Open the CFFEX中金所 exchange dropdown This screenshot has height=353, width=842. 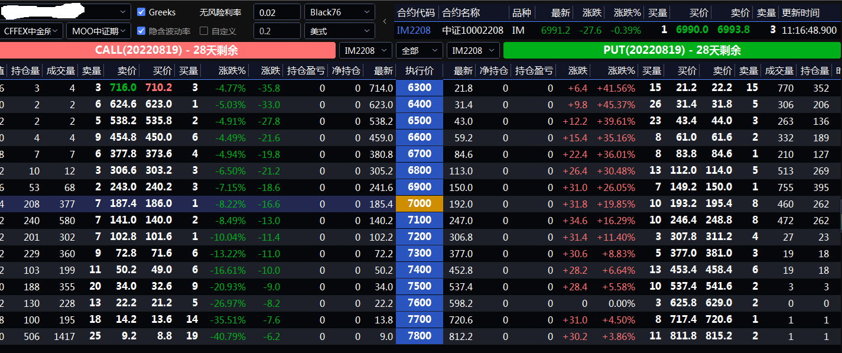tap(32, 31)
